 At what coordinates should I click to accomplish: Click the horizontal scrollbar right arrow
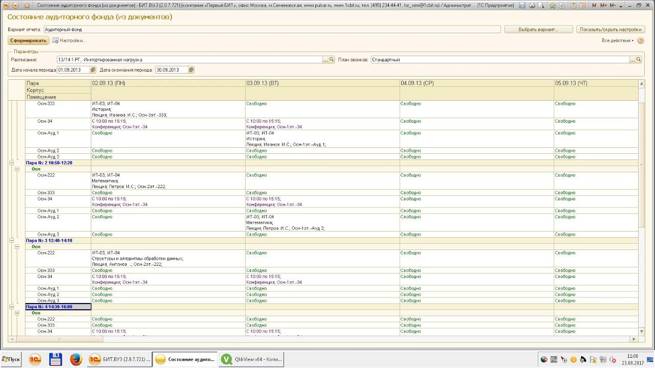click(x=635, y=339)
